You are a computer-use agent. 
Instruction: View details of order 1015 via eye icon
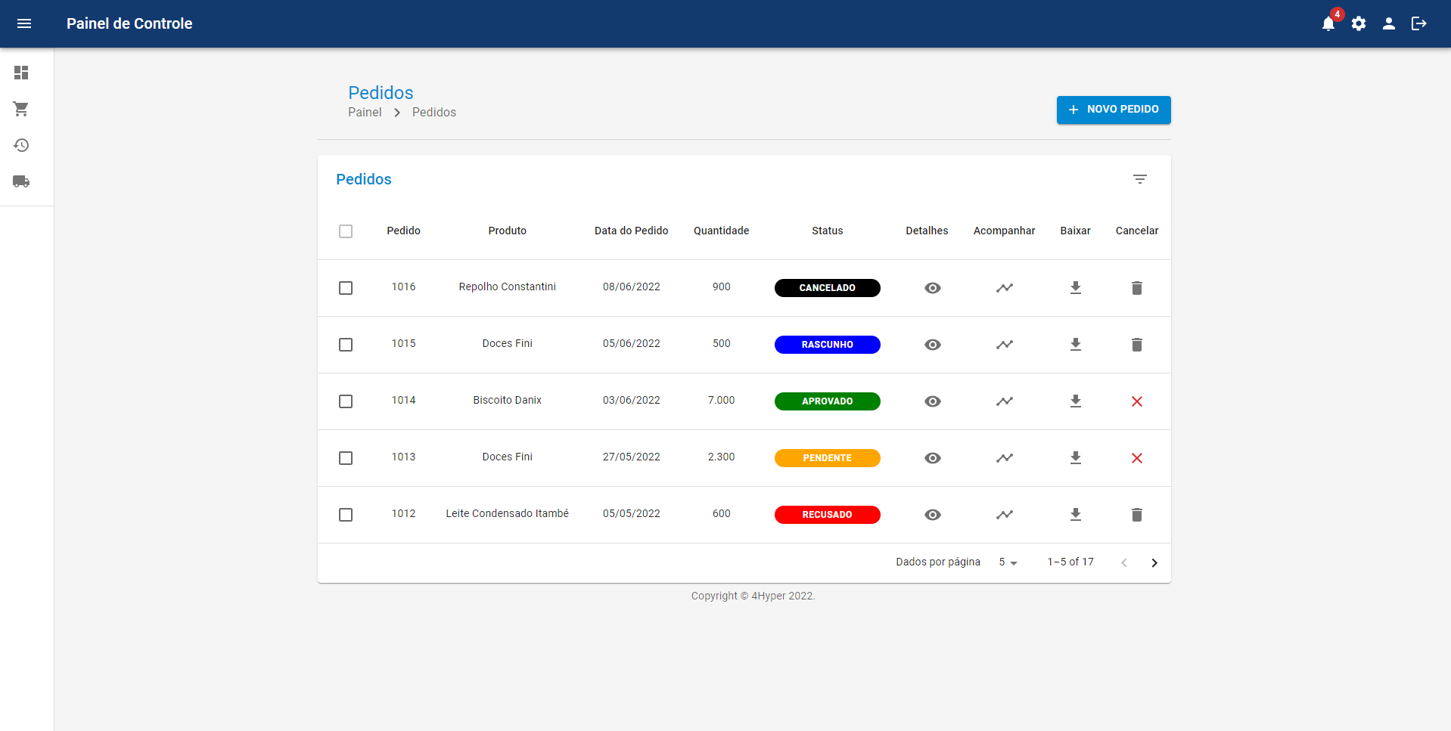point(932,345)
